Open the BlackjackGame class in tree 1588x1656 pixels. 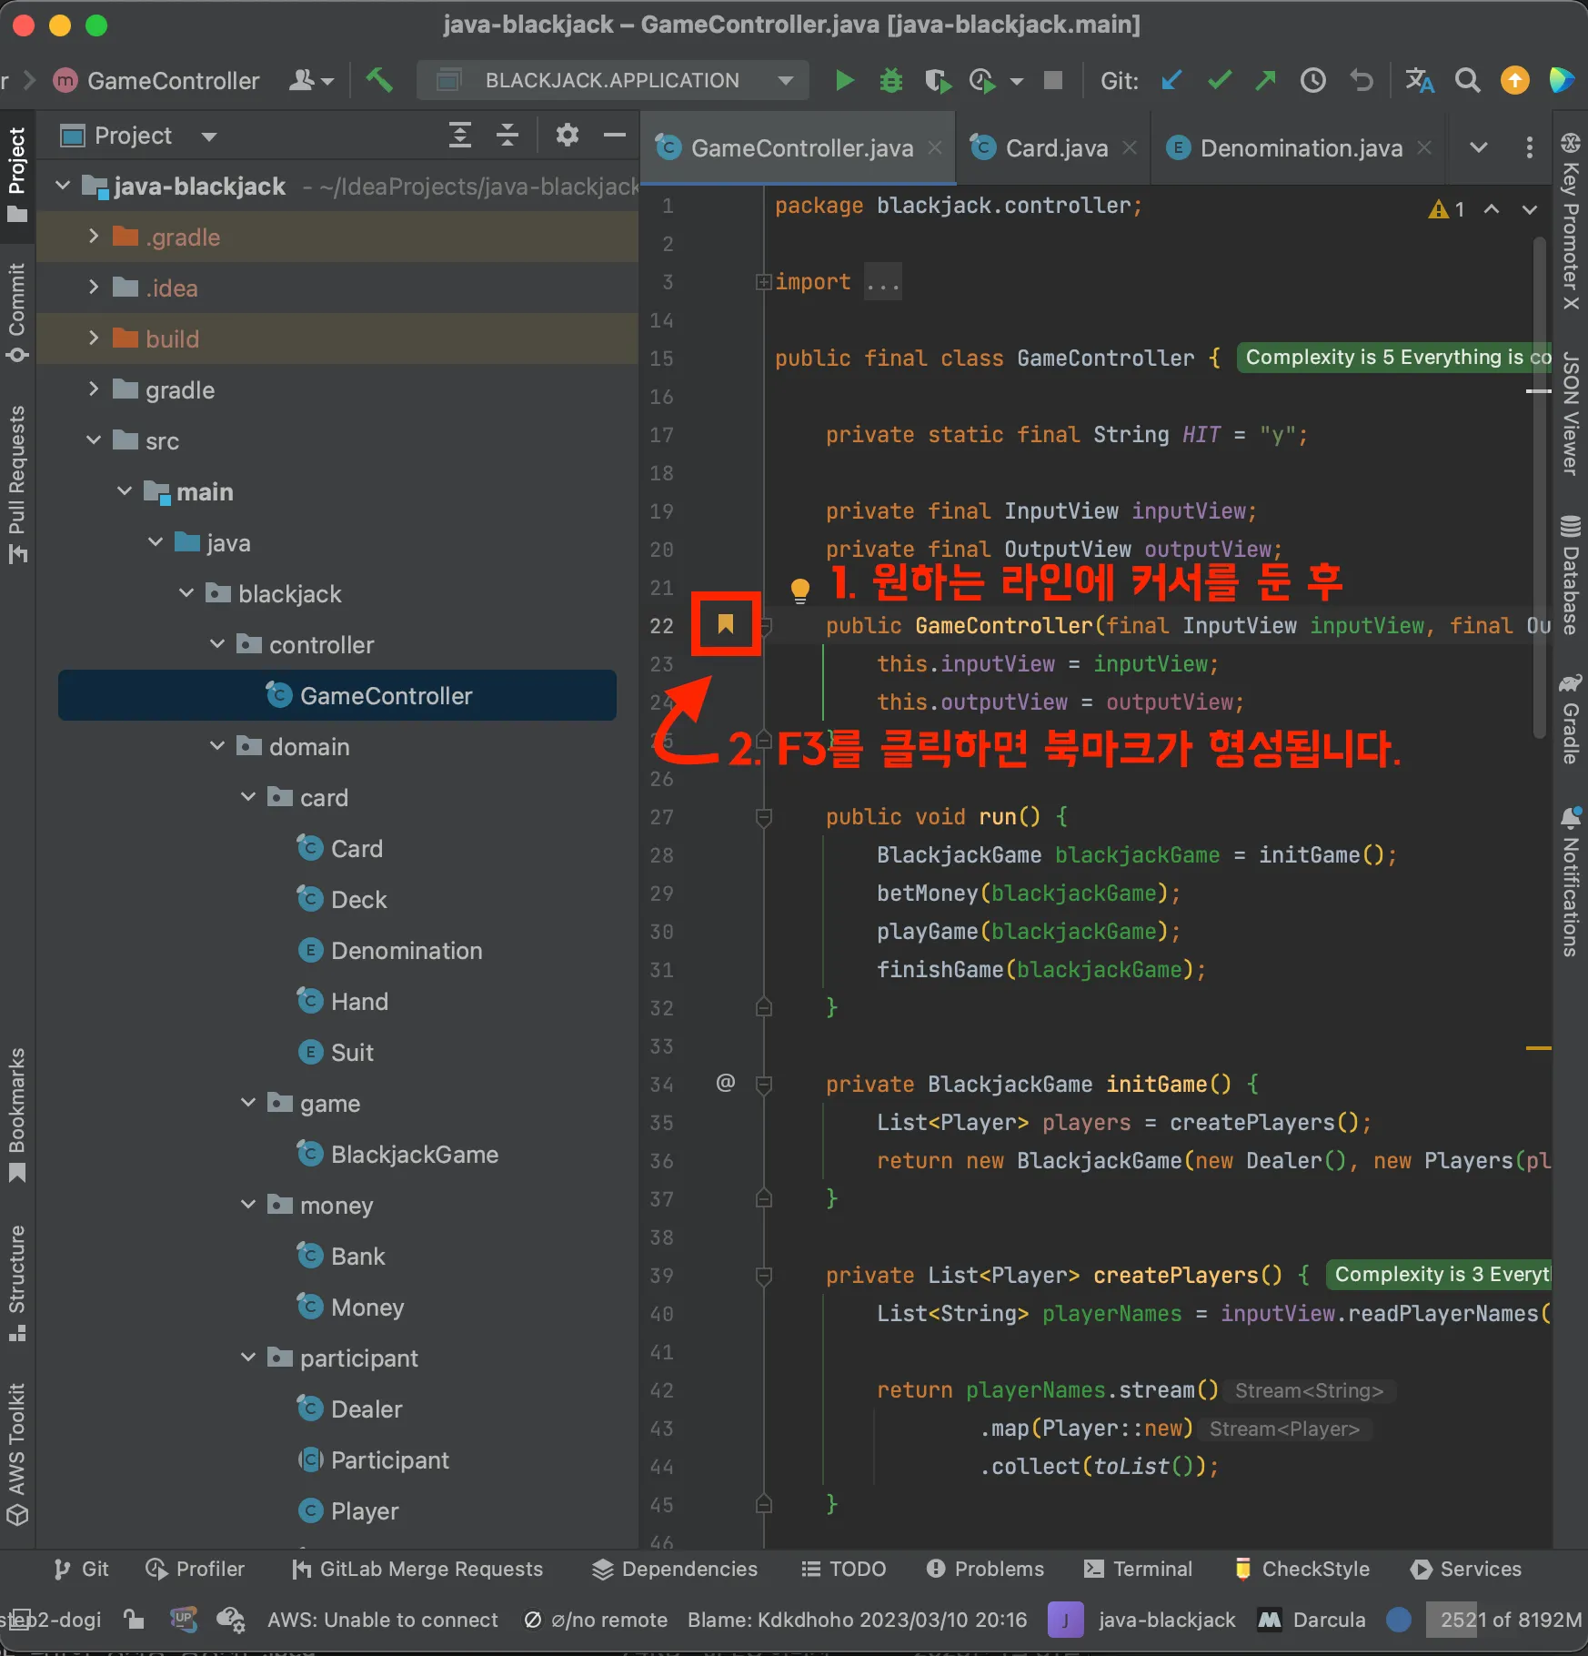[x=414, y=1155]
